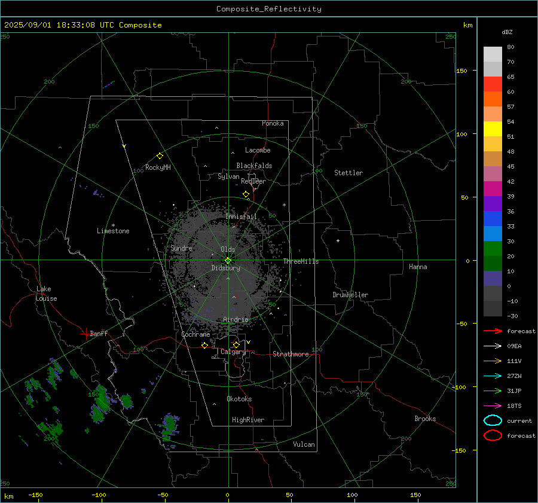Click the dBZ legend heading

[507, 32]
